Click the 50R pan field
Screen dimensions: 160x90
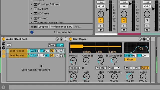(x=44, y=55)
